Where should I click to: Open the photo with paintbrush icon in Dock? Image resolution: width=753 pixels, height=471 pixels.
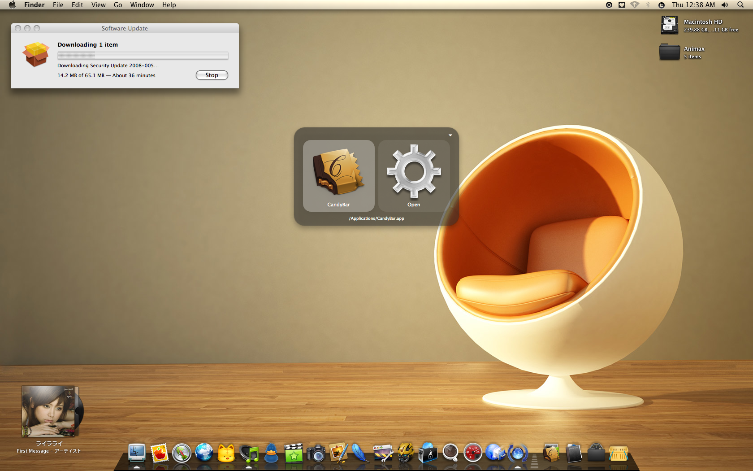(338, 453)
